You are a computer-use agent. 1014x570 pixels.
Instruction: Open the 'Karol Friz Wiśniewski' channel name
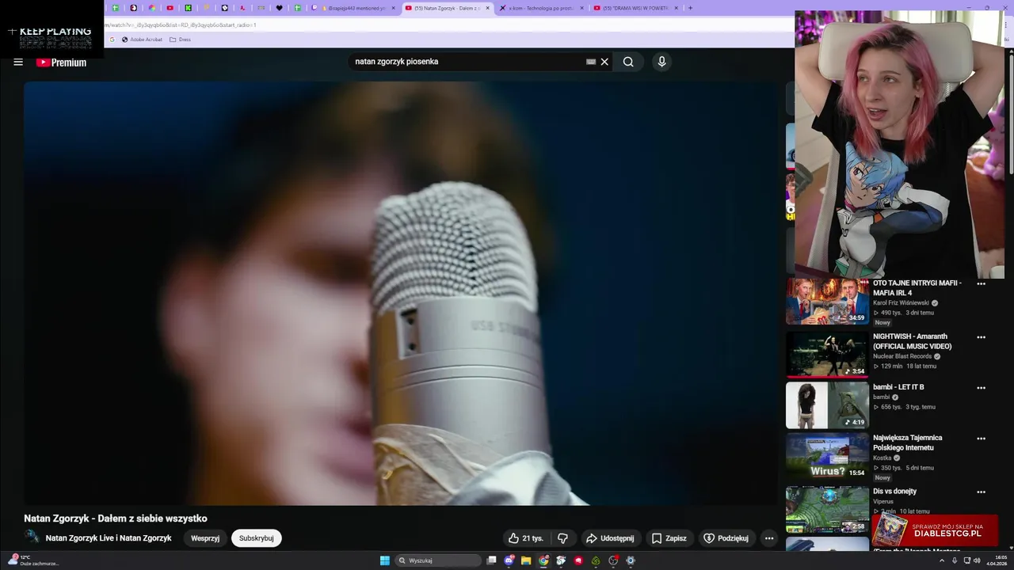tap(901, 303)
